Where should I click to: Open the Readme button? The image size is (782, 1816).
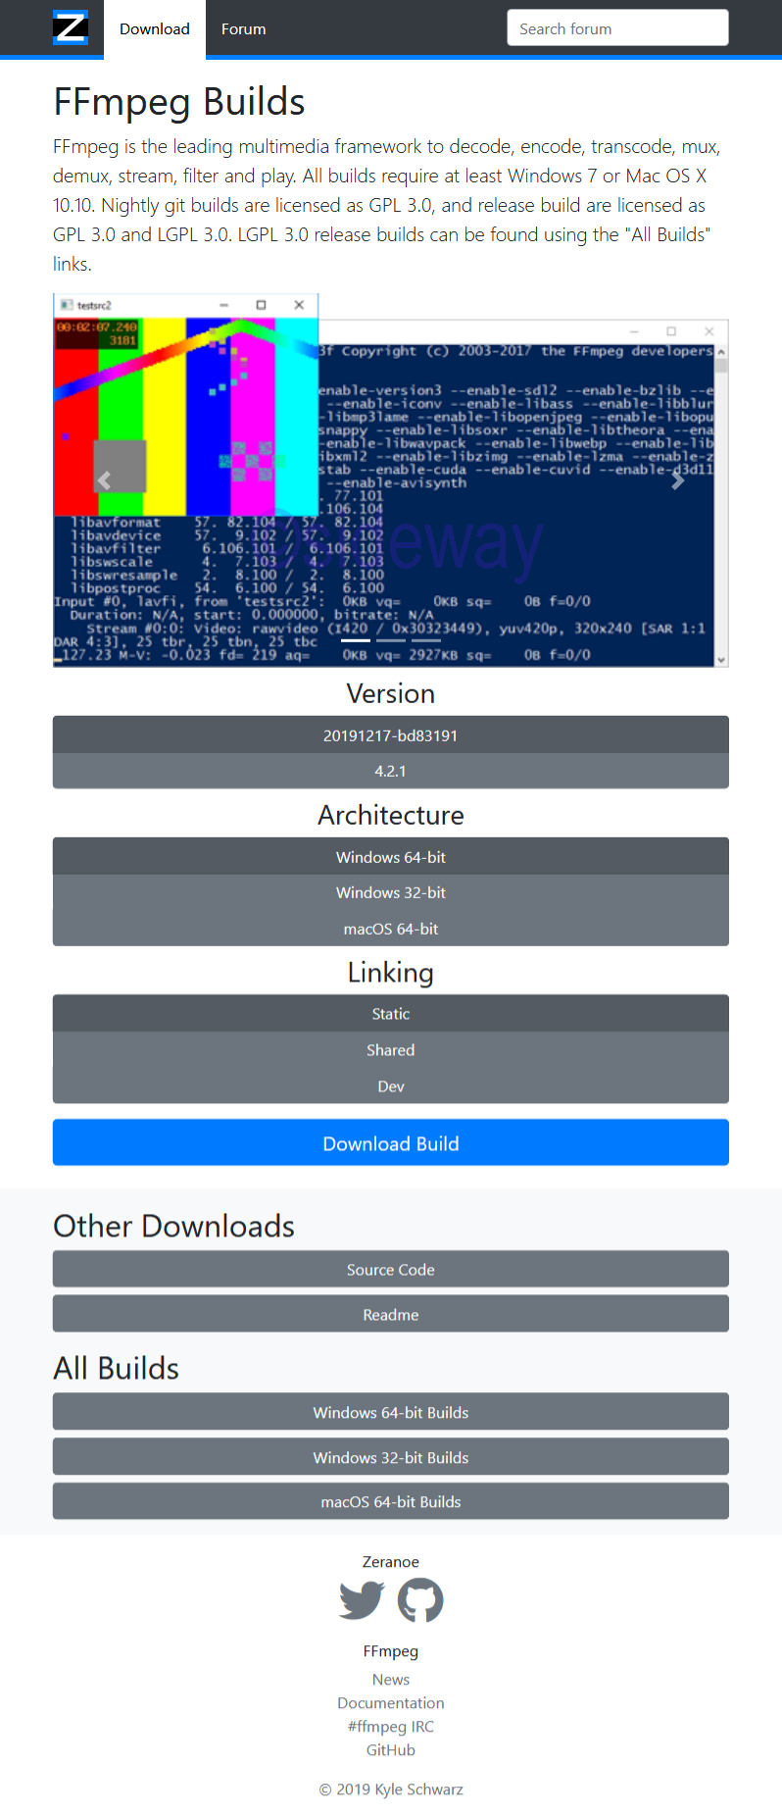[391, 1315]
